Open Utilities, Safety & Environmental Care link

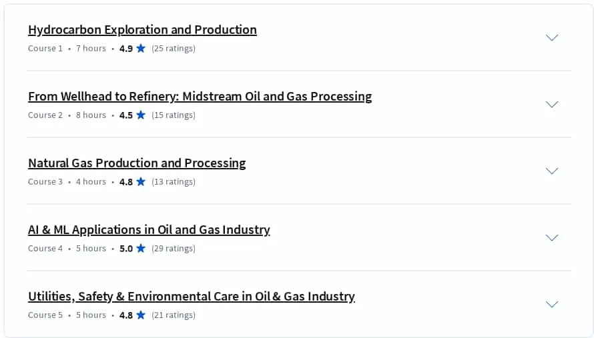(x=192, y=297)
